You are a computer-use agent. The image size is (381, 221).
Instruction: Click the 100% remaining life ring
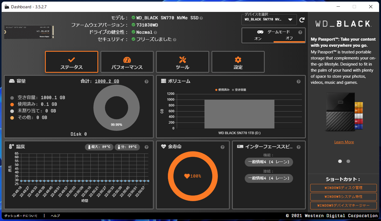coord(193,176)
